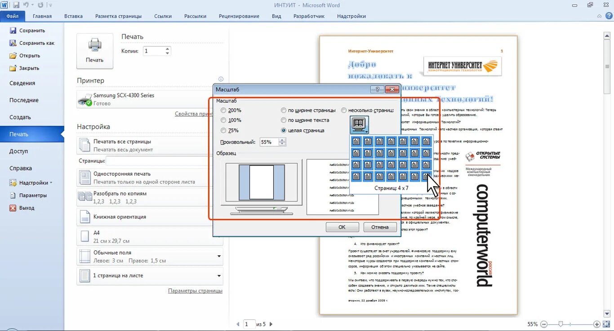Open the Разработчик ribbon tab

(x=309, y=16)
